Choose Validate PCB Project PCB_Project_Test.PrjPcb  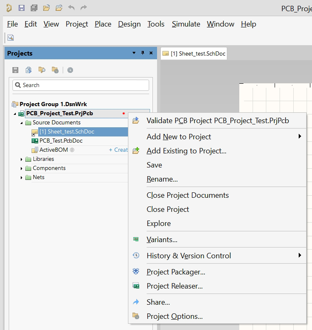(217, 121)
